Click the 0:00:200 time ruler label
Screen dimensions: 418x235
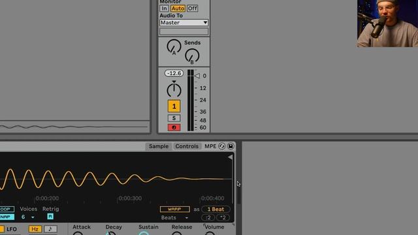click(47, 198)
